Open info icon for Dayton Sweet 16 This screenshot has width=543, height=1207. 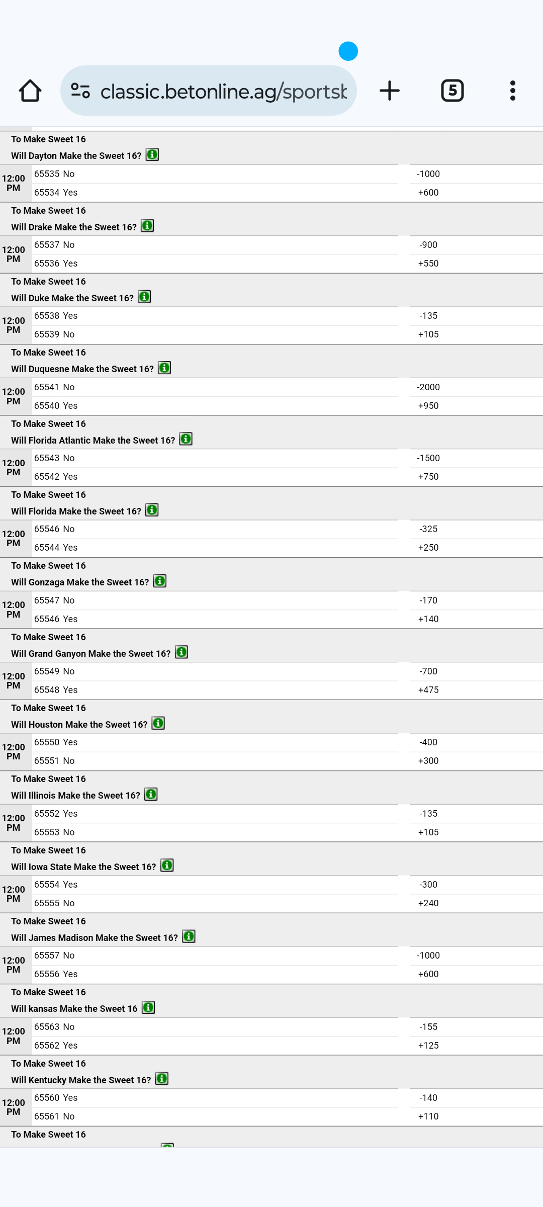tap(152, 155)
